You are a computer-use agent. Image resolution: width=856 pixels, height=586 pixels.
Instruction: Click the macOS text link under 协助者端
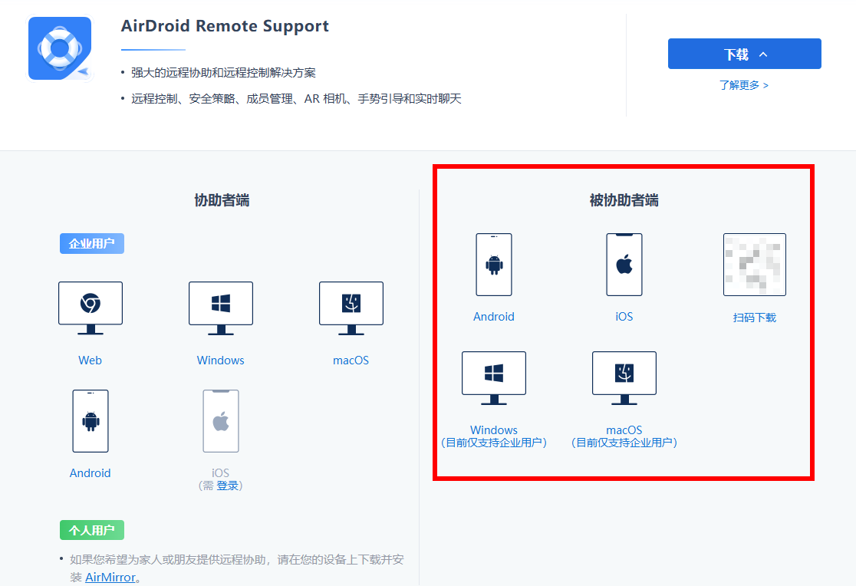pyautogui.click(x=351, y=360)
